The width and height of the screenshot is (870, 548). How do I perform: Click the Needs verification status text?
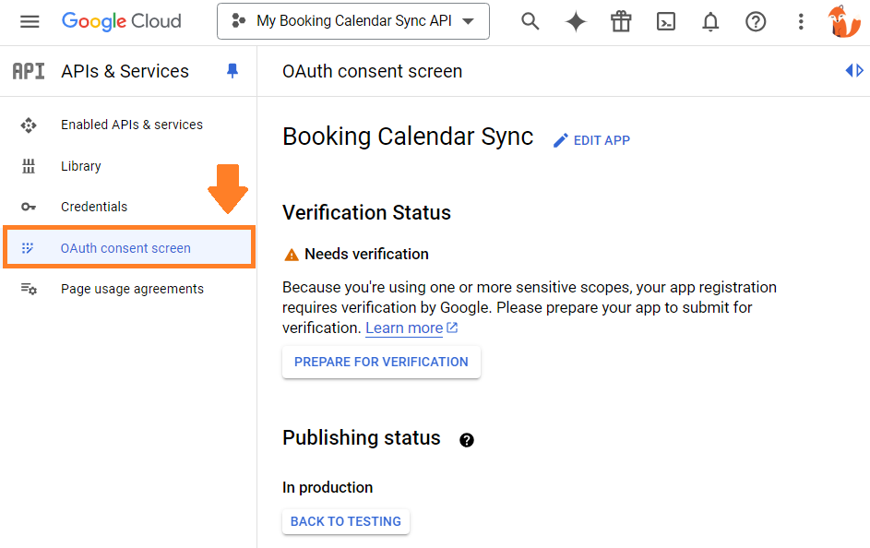coord(367,254)
